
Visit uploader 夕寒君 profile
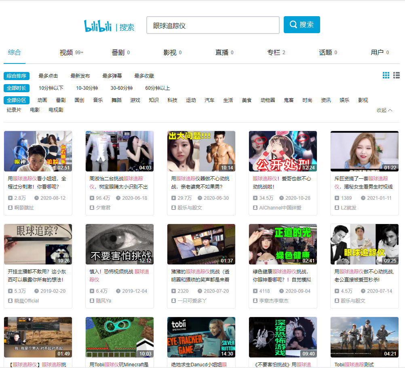103,208
